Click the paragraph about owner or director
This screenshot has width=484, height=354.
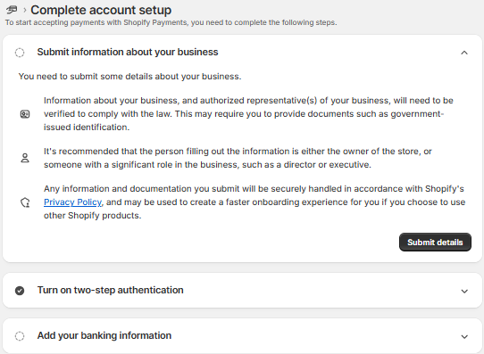pos(238,158)
